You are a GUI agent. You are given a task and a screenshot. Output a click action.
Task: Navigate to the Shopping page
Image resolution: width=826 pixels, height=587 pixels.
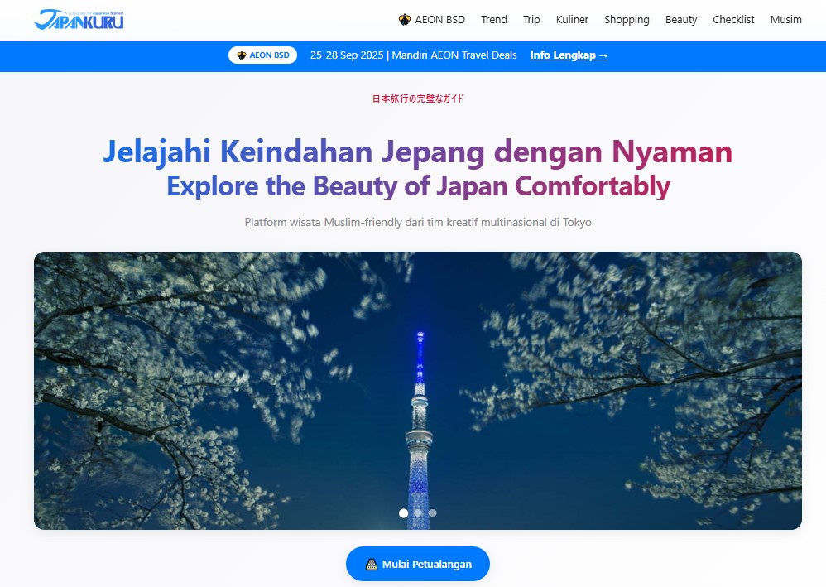point(627,20)
